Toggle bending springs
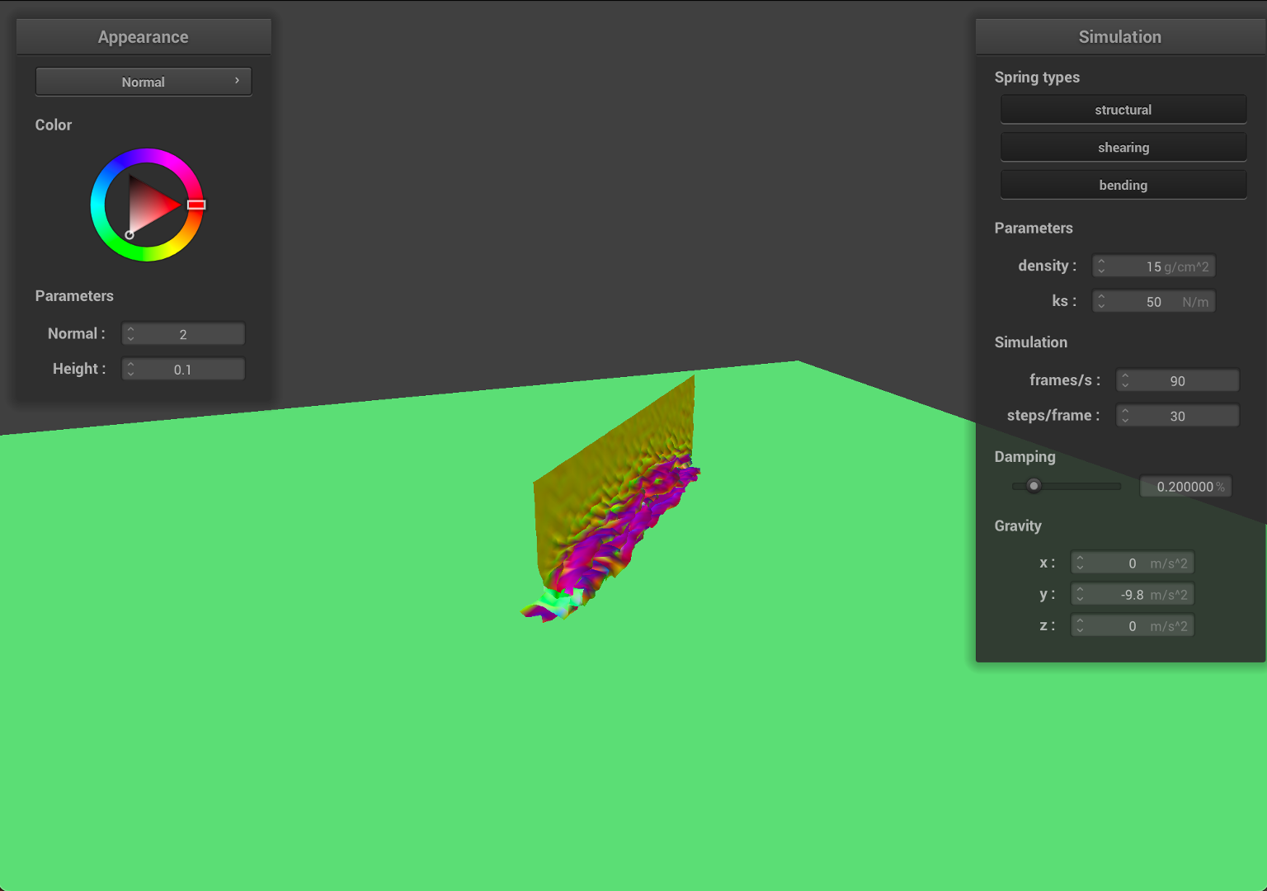This screenshot has height=891, width=1267. pos(1123,184)
